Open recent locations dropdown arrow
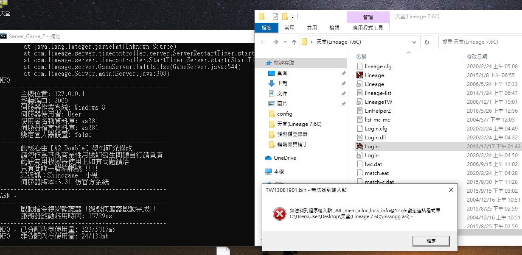522x255 pixels. (x=285, y=42)
